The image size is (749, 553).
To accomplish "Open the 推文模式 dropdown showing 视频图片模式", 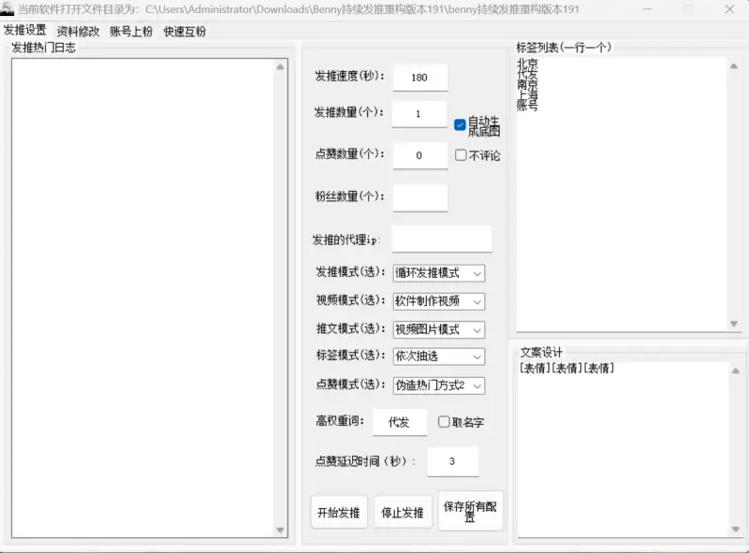I will click(440, 329).
